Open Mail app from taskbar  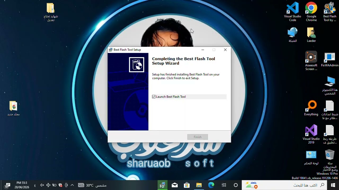[175, 185]
